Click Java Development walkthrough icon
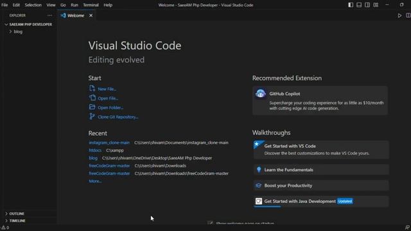Screen dimensions: 411x231 click(259, 201)
